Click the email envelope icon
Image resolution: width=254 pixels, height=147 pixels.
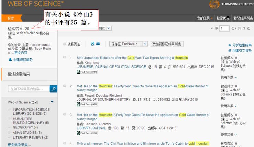pos(98,44)
